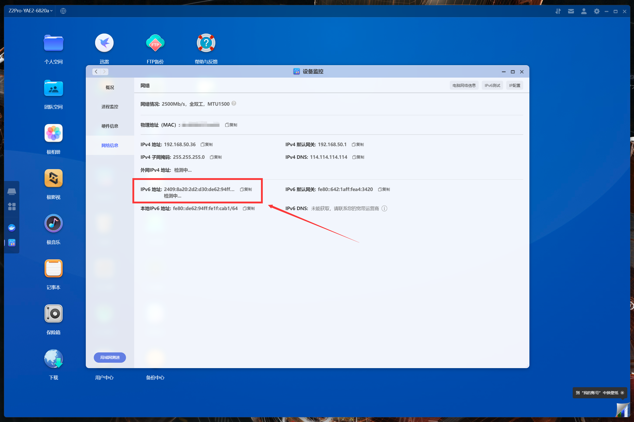Expand the Z2Pro-YAE2-6820a device dropdown

click(x=30, y=11)
